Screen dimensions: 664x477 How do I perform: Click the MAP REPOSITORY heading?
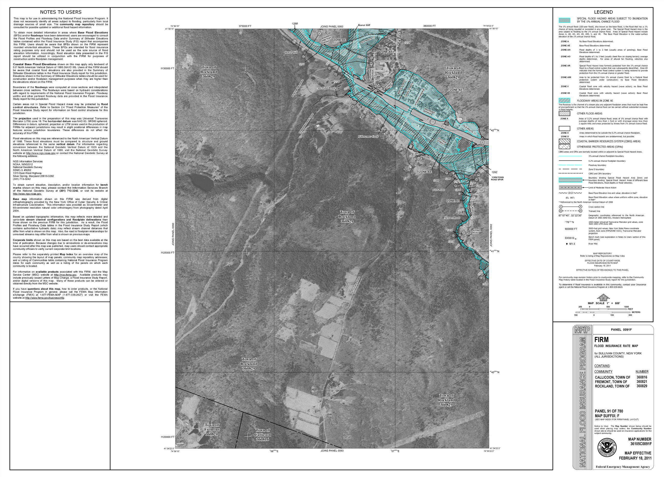(x=602, y=253)
